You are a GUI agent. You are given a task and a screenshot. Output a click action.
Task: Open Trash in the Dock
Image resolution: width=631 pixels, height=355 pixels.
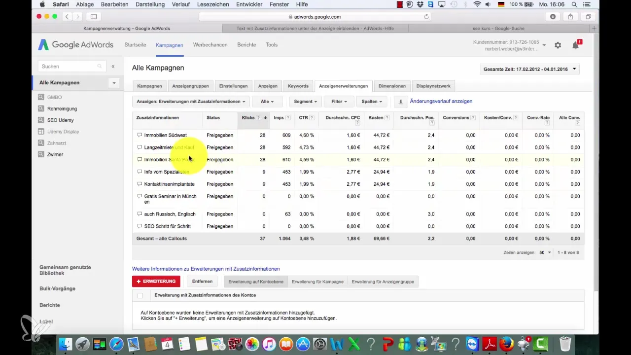click(565, 344)
